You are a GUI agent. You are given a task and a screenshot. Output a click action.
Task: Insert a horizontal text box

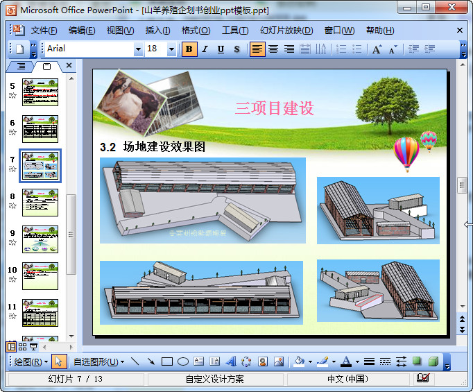[x=199, y=361]
